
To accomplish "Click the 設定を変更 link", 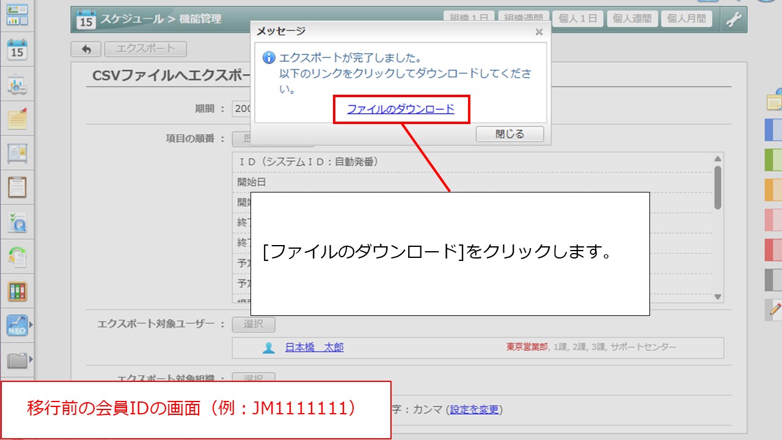I will pyautogui.click(x=474, y=409).
